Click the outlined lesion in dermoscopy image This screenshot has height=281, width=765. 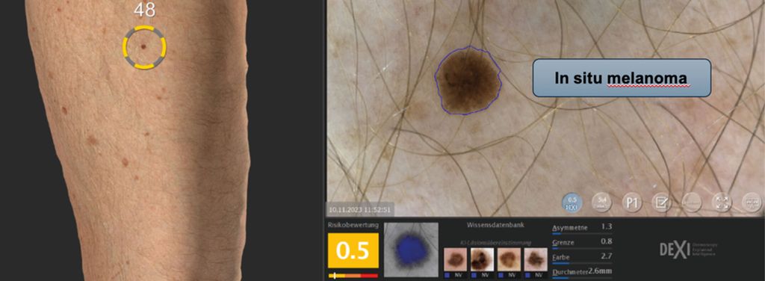(x=468, y=81)
